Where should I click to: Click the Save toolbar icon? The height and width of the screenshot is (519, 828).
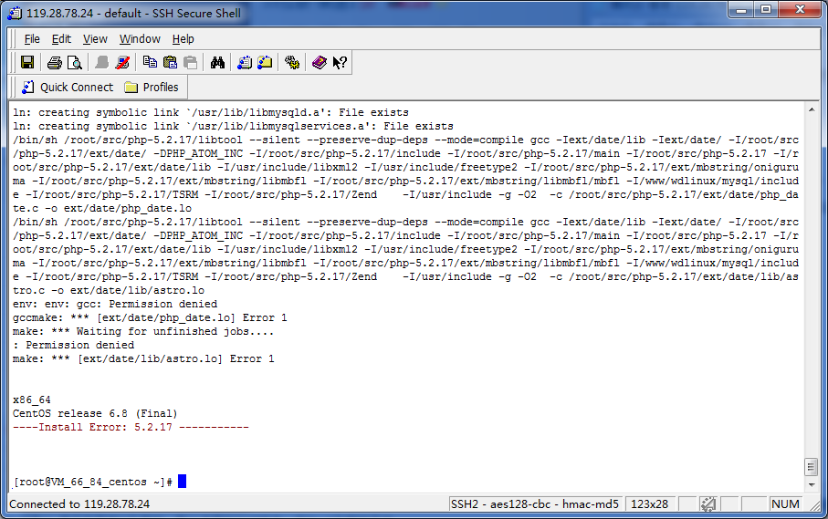(x=27, y=63)
